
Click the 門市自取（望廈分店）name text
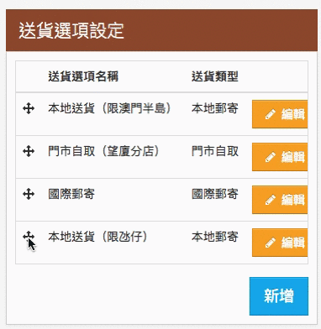pyautogui.click(x=103, y=151)
